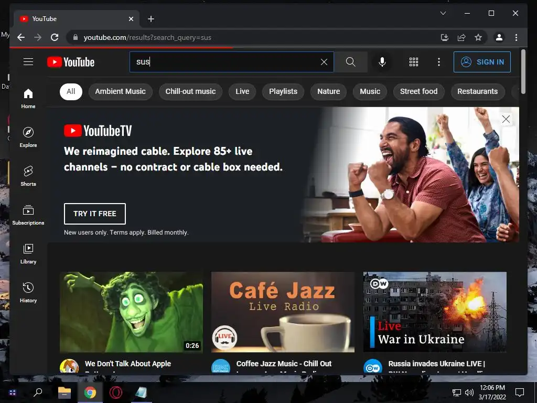Screen dimensions: 537x403
Task: Open Subscriptions in the sidebar
Action: [28, 215]
